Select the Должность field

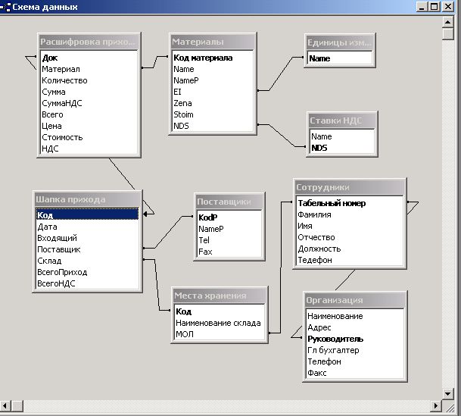point(350,249)
